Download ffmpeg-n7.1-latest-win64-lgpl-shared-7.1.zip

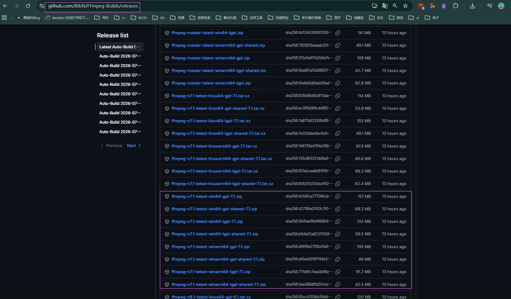click(x=215, y=234)
